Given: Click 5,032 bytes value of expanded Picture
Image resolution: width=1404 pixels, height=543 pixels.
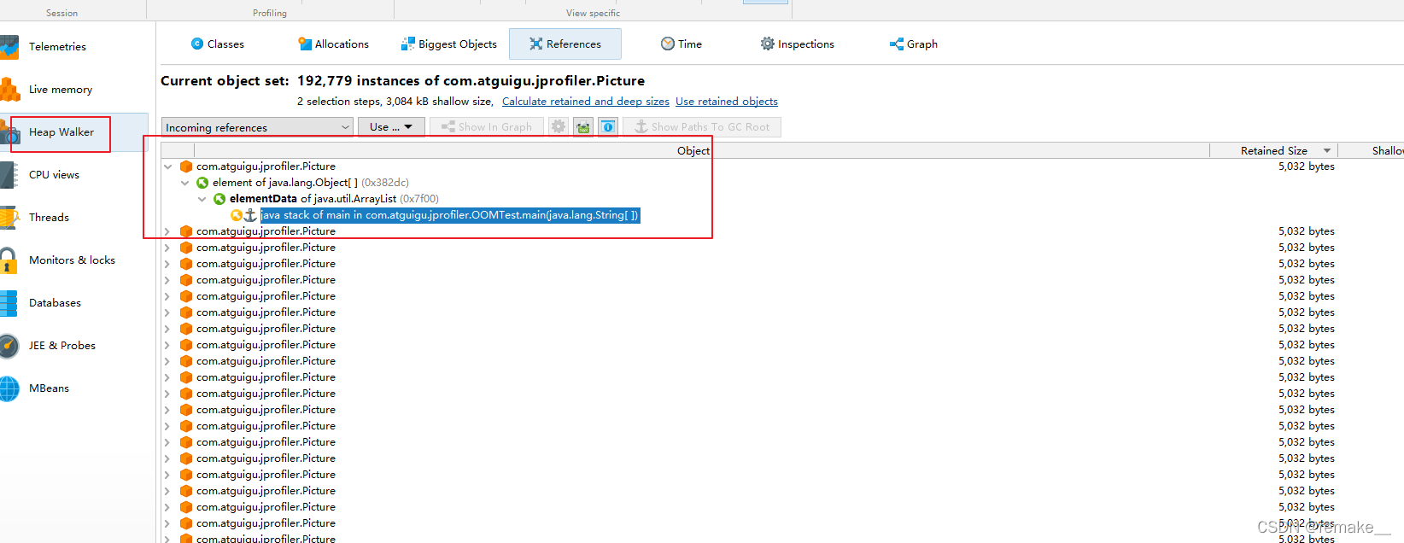Looking at the screenshot, I should click(1307, 166).
